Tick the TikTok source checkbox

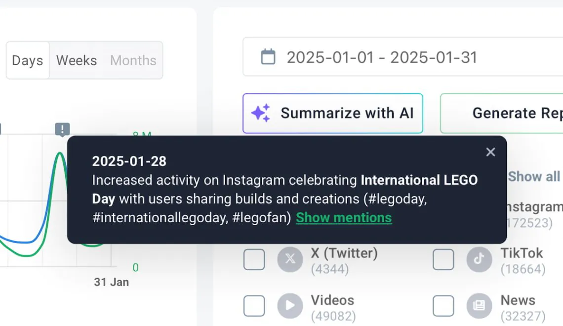443,259
